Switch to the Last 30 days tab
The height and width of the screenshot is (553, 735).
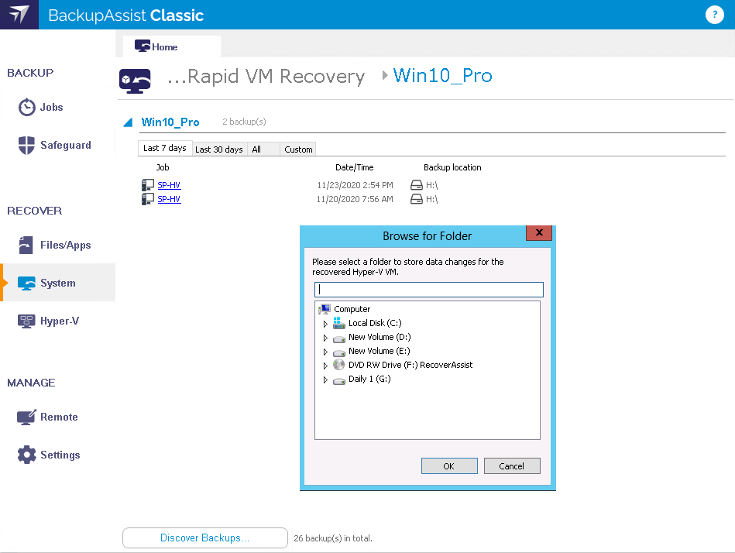[219, 149]
